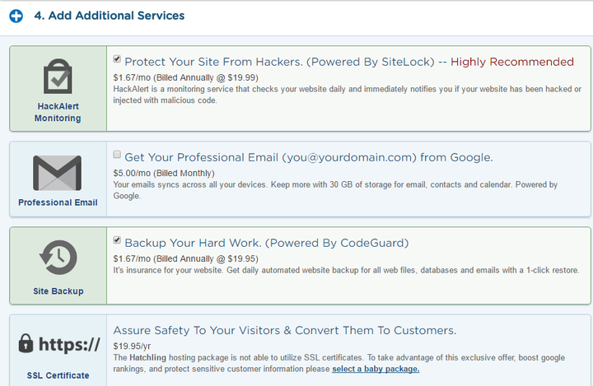Click the red 'Highly Recommended' text
The width and height of the screenshot is (593, 386).
(x=512, y=62)
